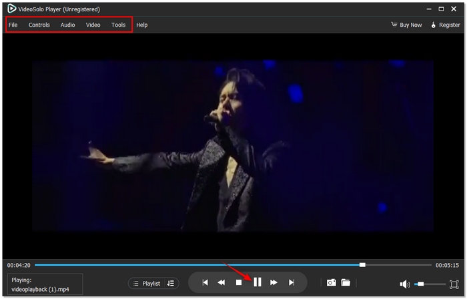The image size is (467, 299).
Task: Open the Controls menu
Action: [39, 25]
